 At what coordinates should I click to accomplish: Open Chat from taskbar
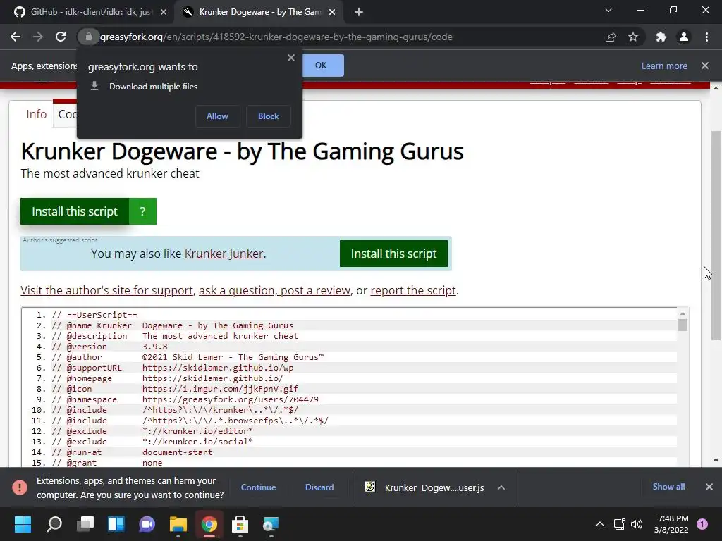[147, 524]
